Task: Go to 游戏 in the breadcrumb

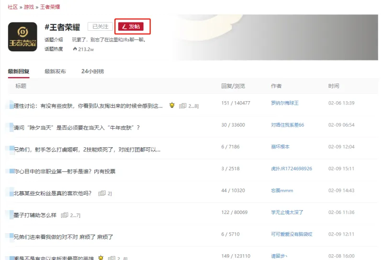Action: [29, 7]
